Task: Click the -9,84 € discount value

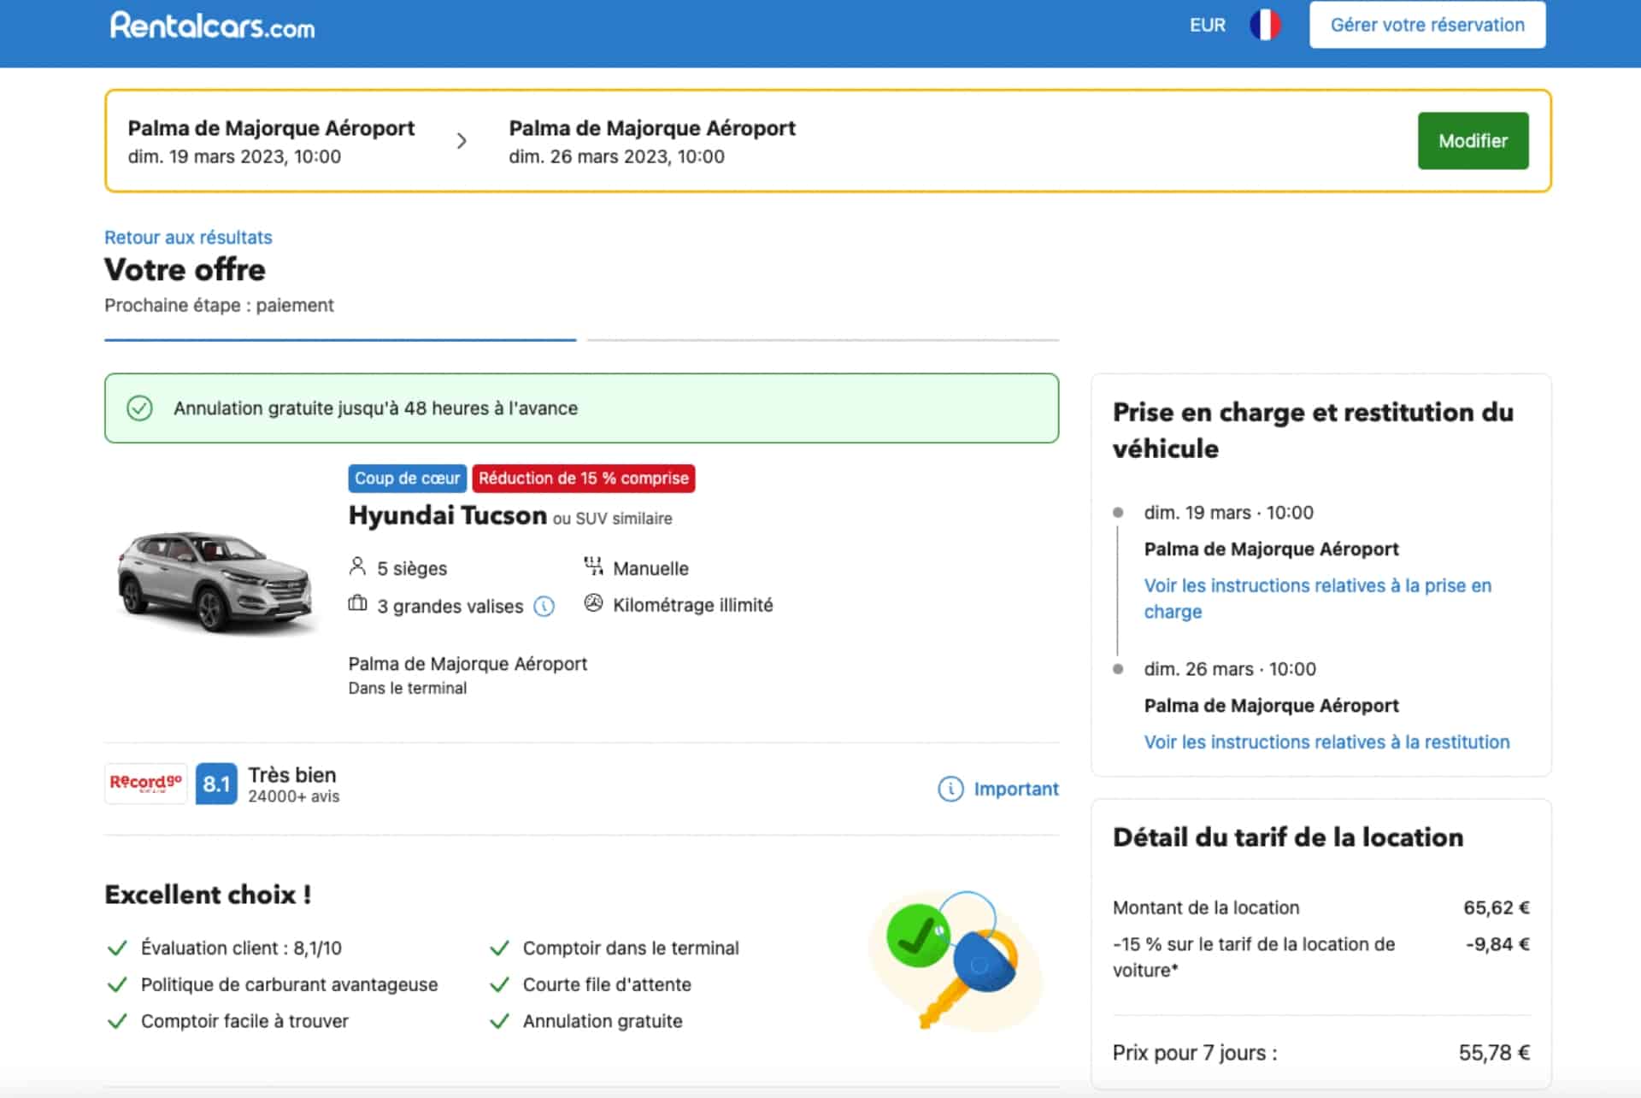Action: (1497, 944)
